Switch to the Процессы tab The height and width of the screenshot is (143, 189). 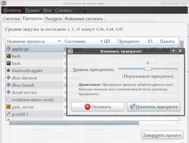pos(32,18)
